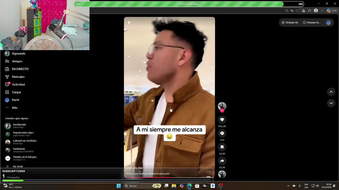
Task: Open the video's three-dot options menu
Action: tap(209, 22)
